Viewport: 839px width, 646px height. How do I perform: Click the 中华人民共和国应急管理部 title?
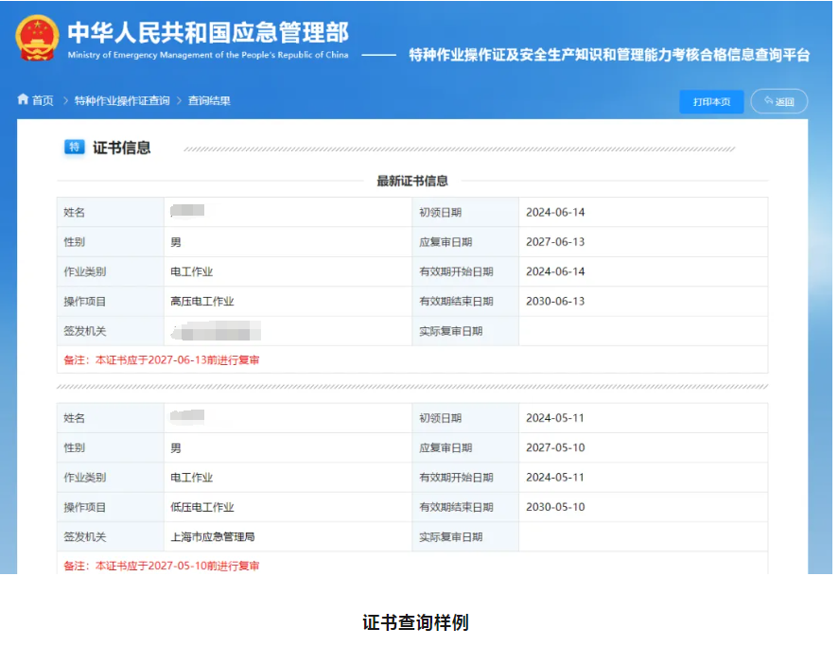[x=208, y=32]
